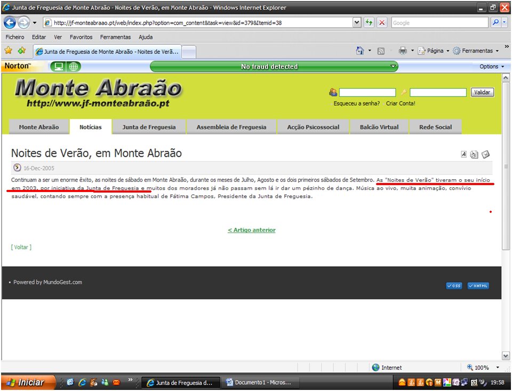Follow the < Artigo anterior link
This screenshot has height=391, width=512.
(x=251, y=230)
